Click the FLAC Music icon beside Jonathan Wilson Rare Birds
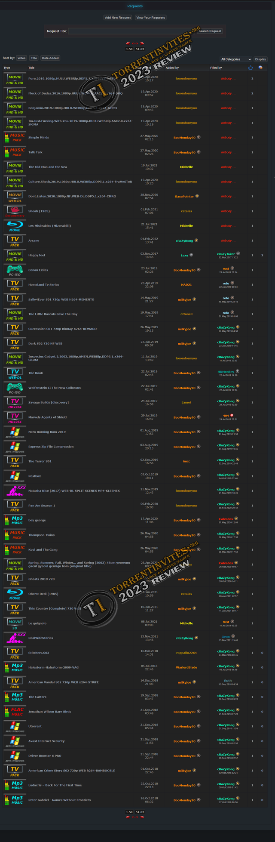 click(15, 712)
